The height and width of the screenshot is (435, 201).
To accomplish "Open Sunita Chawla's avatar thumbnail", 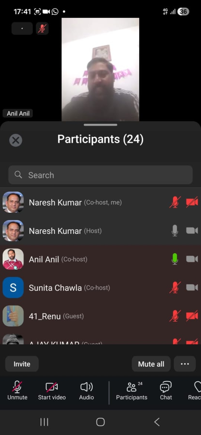I will click(x=13, y=288).
